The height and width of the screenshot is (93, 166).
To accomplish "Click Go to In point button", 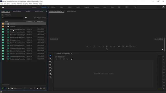I will 99,46.
